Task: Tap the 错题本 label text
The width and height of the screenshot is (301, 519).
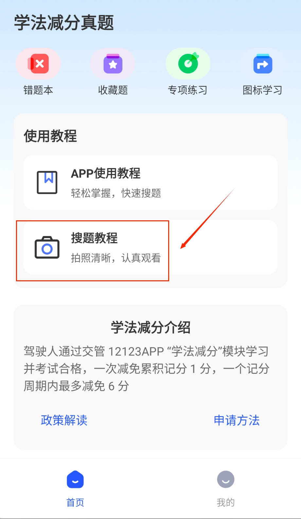Action: 38,90
